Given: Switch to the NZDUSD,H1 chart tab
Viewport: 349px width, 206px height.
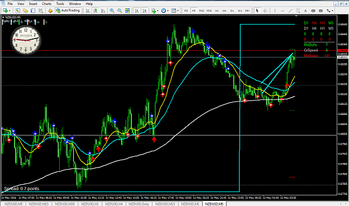Looking at the screenshot, I should coord(90,204).
